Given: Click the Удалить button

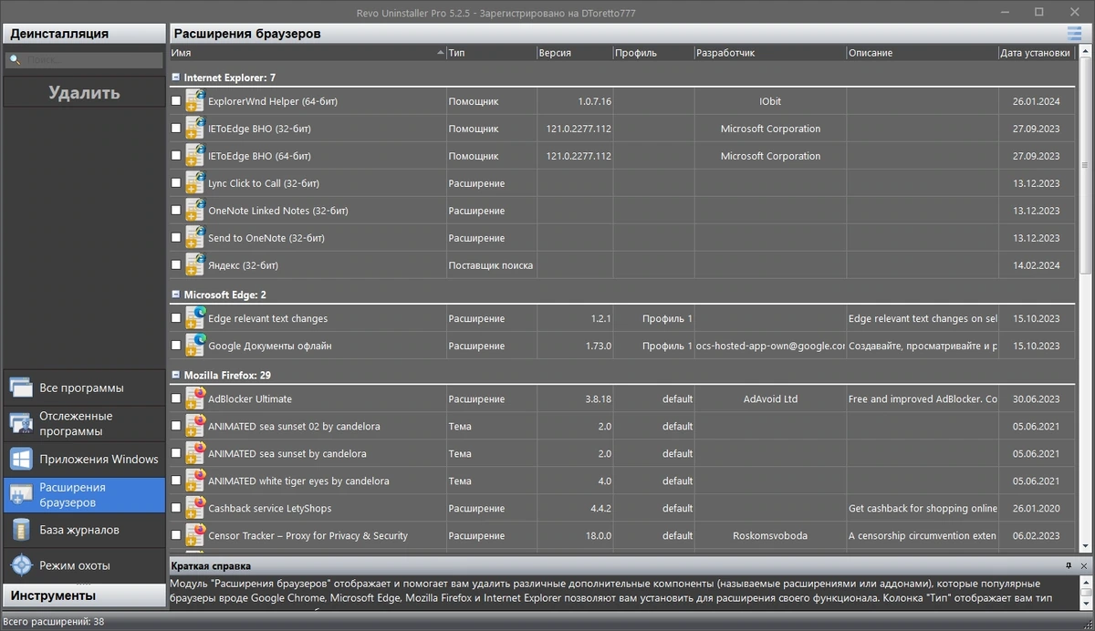Looking at the screenshot, I should pyautogui.click(x=84, y=93).
